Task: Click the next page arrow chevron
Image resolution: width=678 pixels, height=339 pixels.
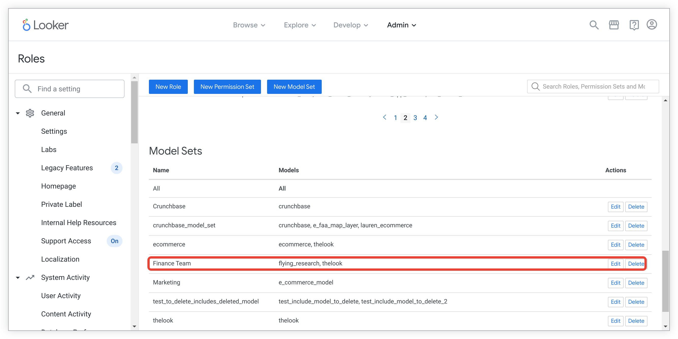Action: tap(436, 118)
